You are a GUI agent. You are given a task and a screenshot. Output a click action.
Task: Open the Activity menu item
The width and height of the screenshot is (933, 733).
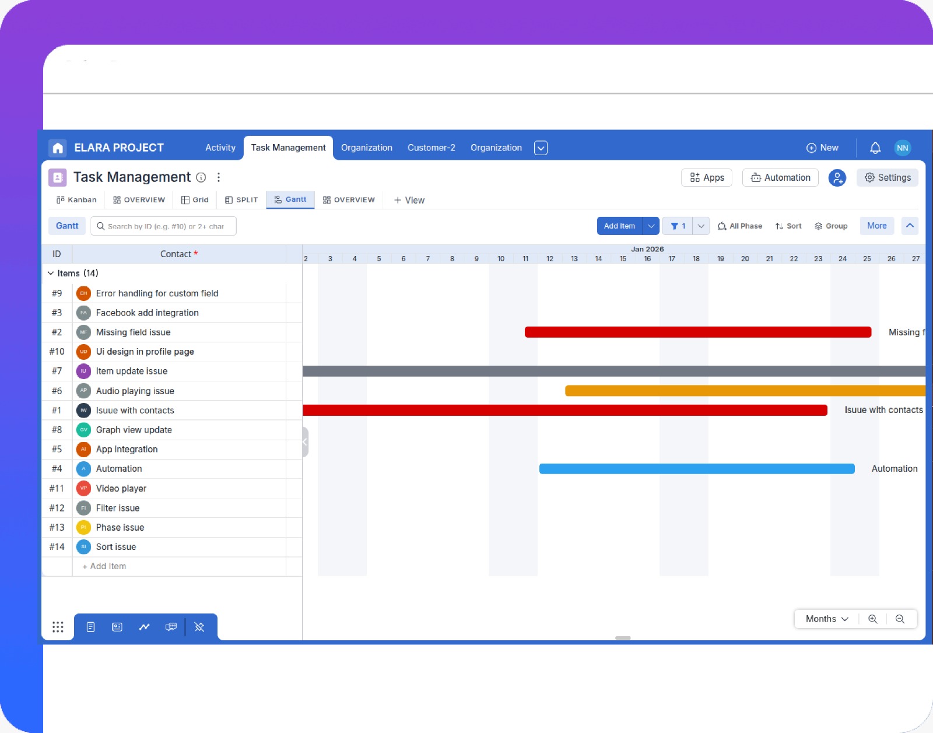[x=220, y=148]
